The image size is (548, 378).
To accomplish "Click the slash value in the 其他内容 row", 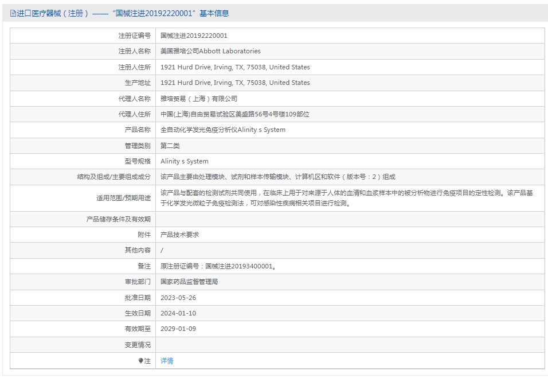I will click(162, 250).
